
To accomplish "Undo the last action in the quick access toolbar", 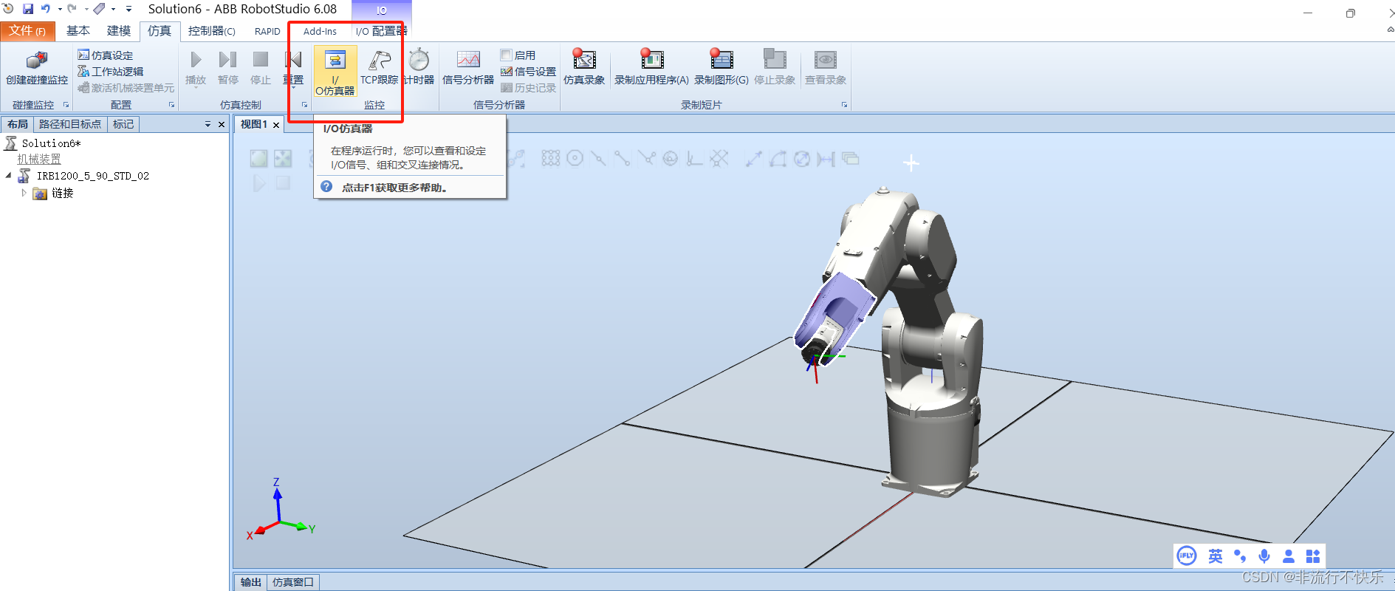I will (x=46, y=9).
